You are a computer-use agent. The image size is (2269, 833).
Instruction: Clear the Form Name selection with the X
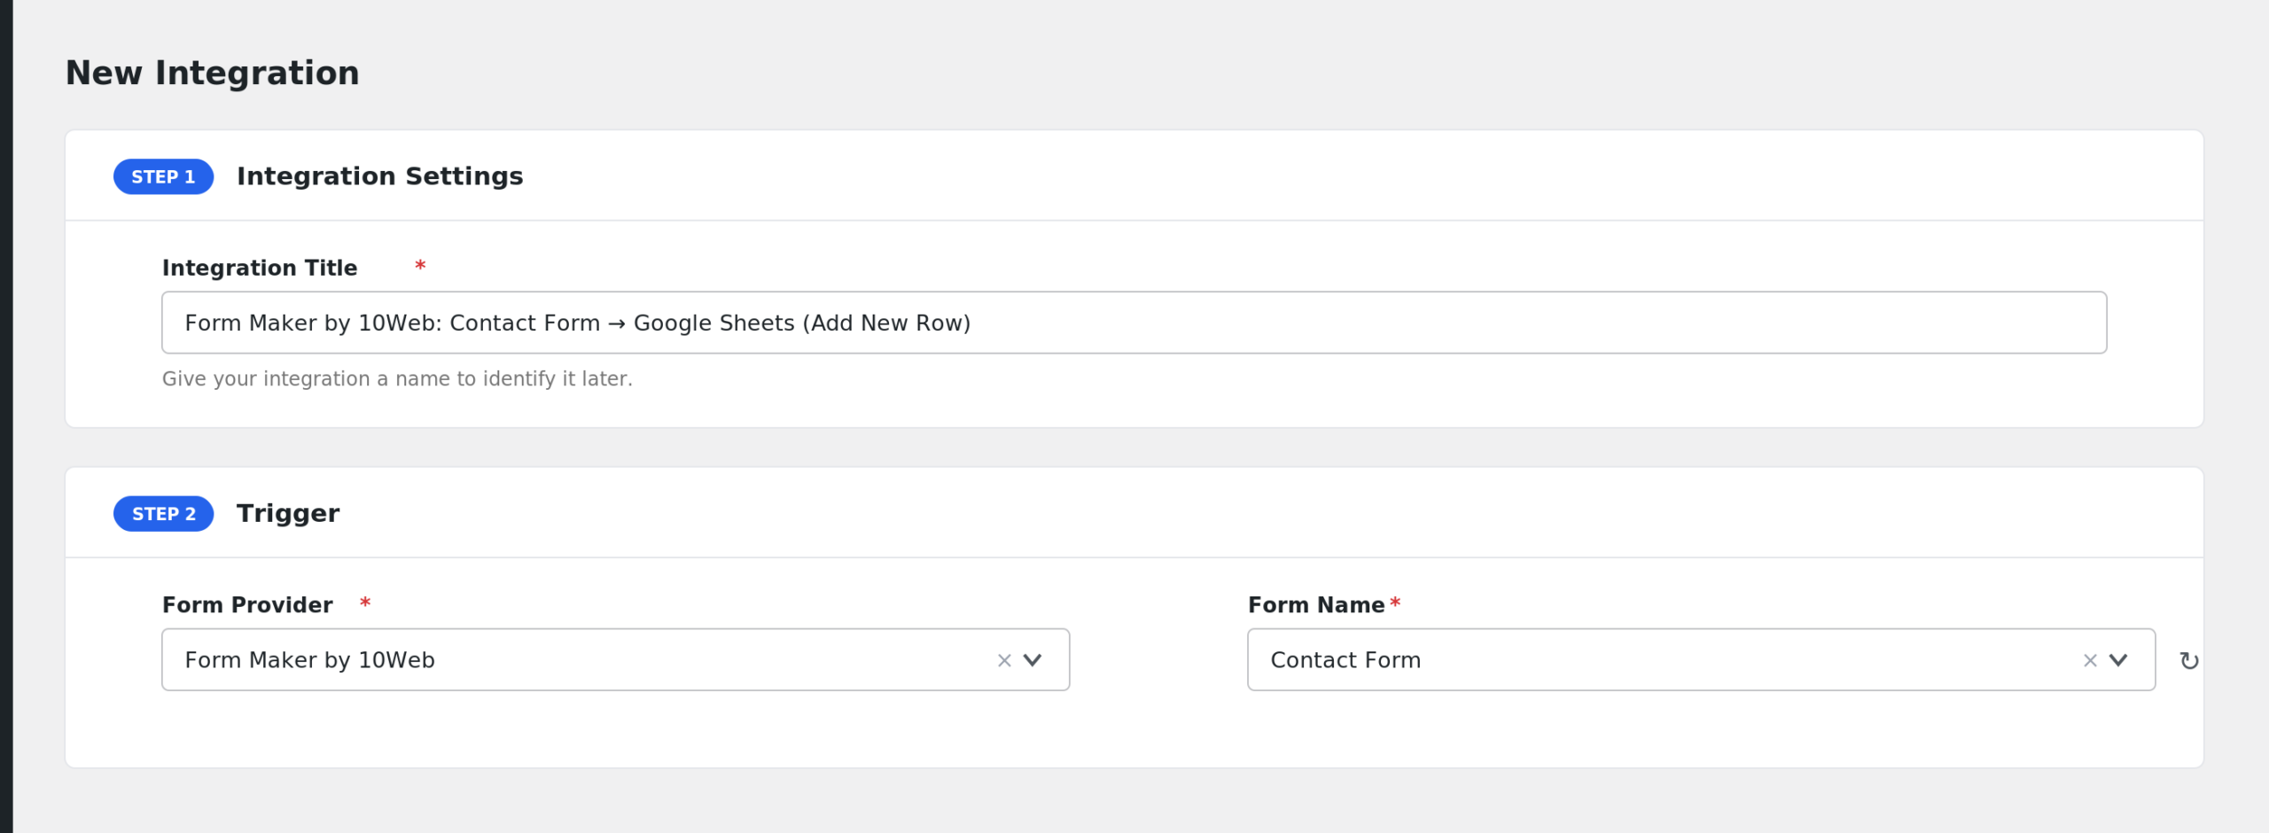tap(2090, 660)
